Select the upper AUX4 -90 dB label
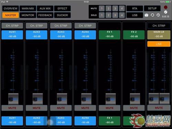This screenshot has height=129, width=172. [x=85, y=35]
